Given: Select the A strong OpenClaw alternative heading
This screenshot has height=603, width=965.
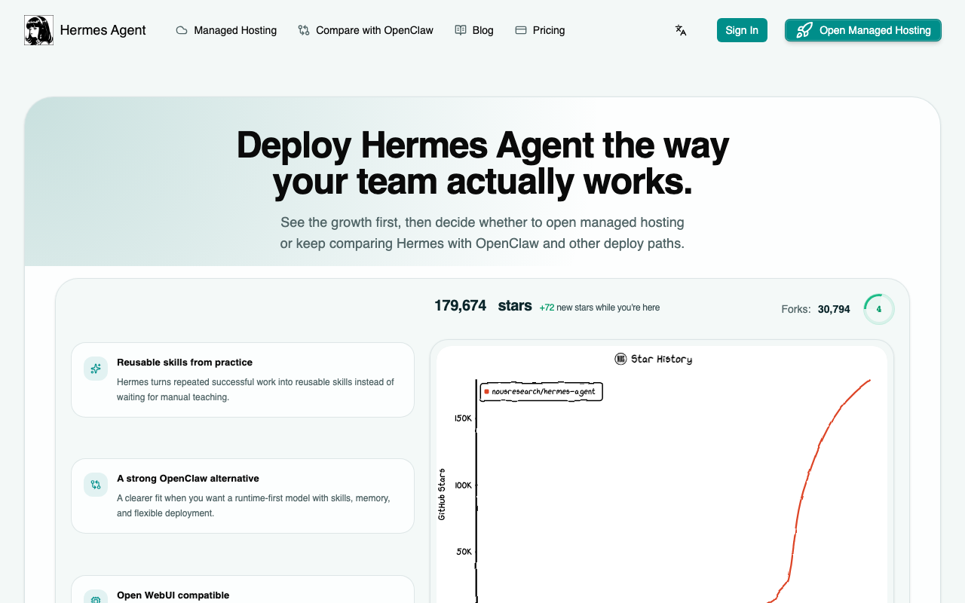Looking at the screenshot, I should coord(188,479).
